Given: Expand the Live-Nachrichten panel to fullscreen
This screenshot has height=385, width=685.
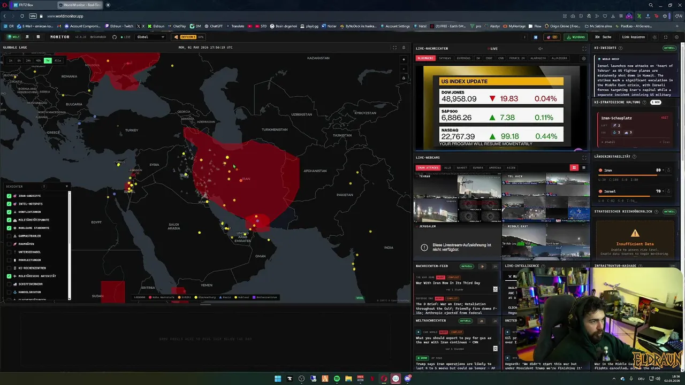Looking at the screenshot, I should 584,49.
